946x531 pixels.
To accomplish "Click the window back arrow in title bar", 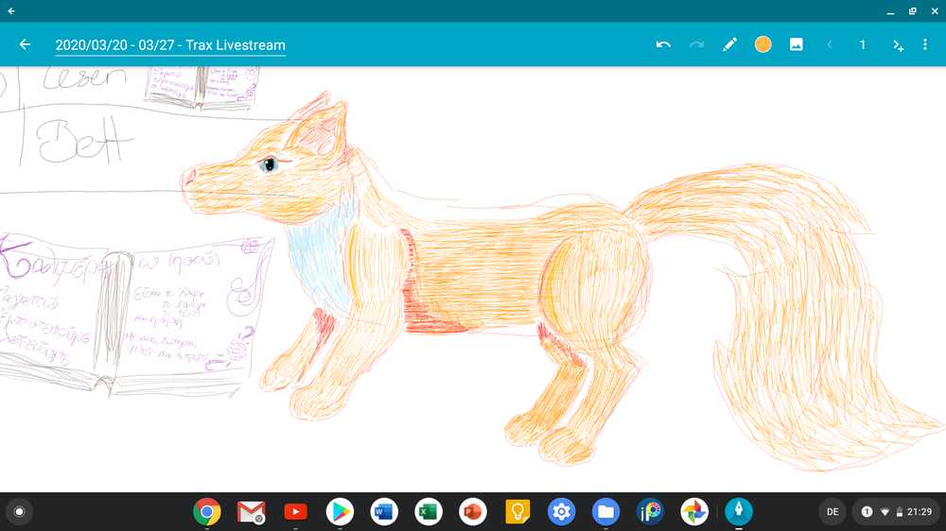I will coord(11,10).
